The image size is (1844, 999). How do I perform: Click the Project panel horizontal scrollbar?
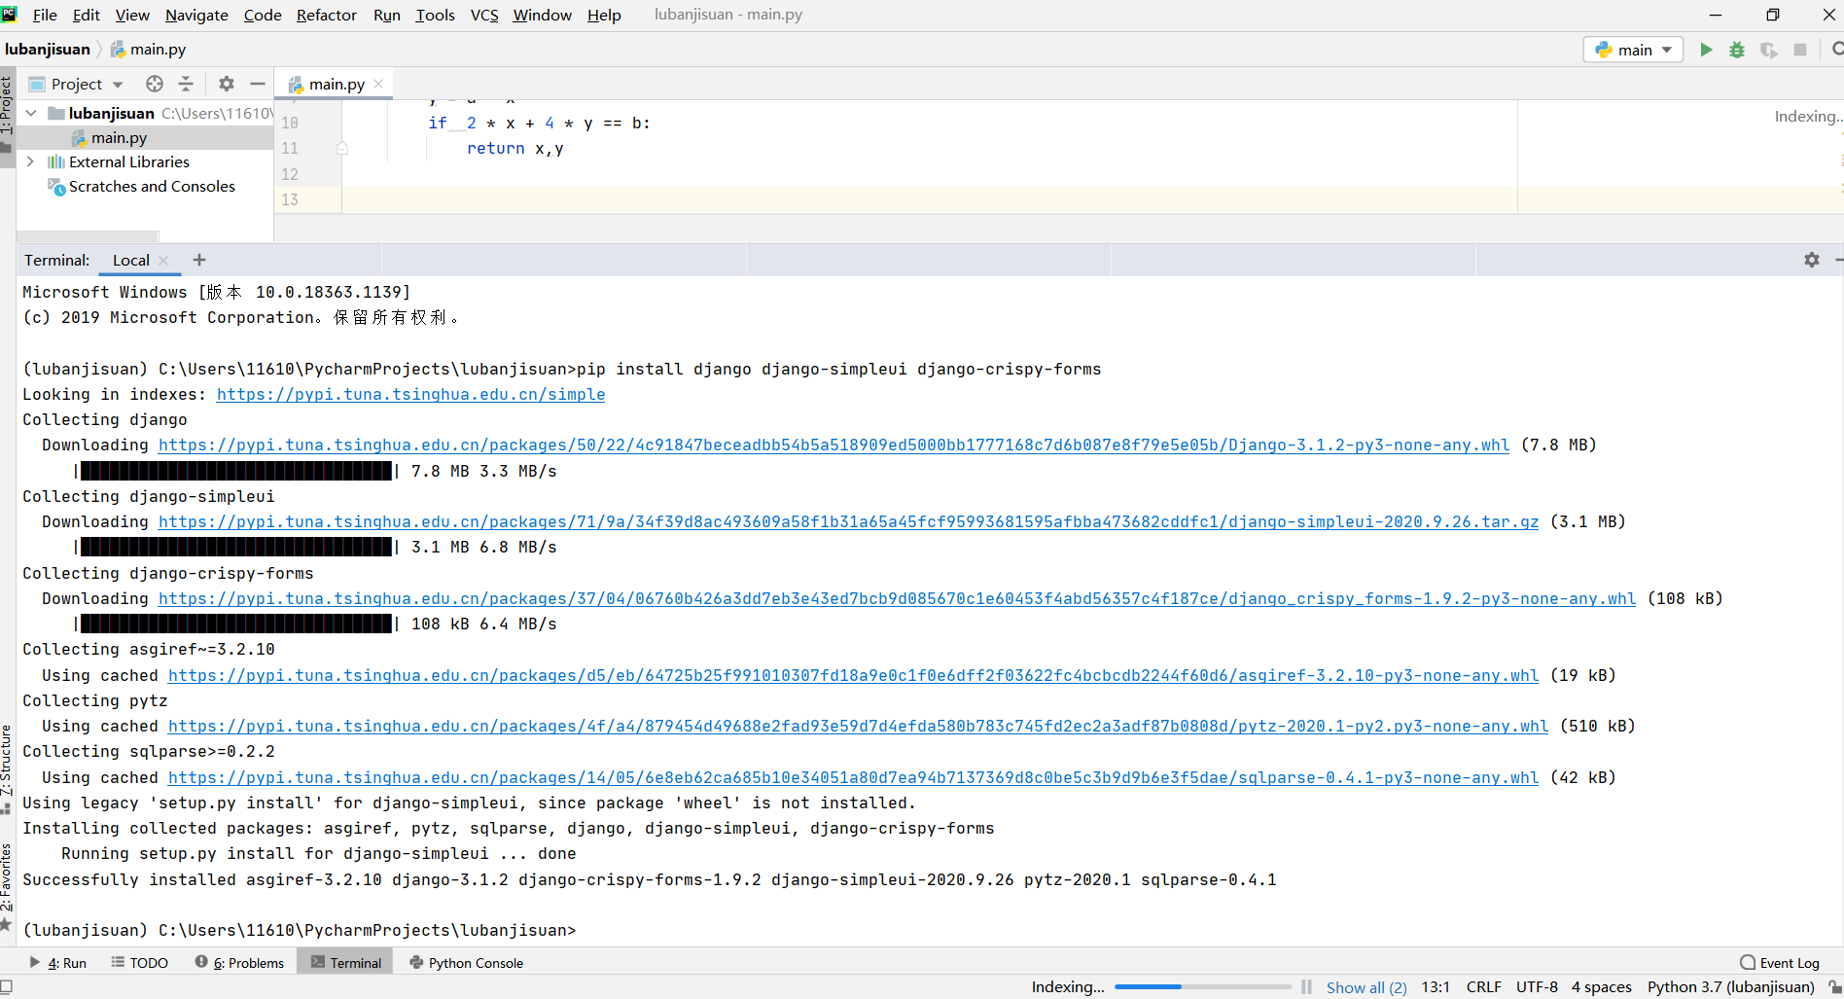[88, 235]
